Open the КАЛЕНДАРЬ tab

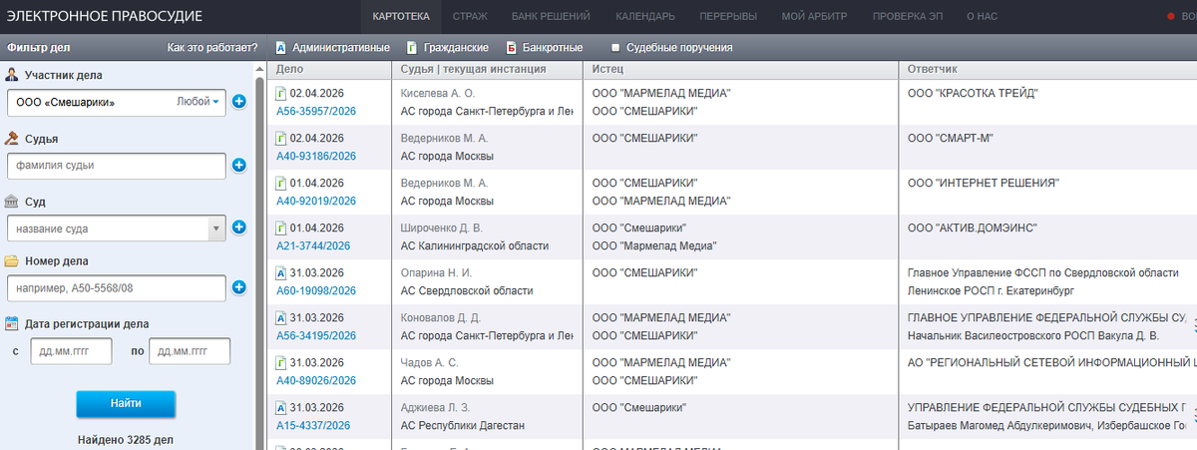tap(645, 17)
